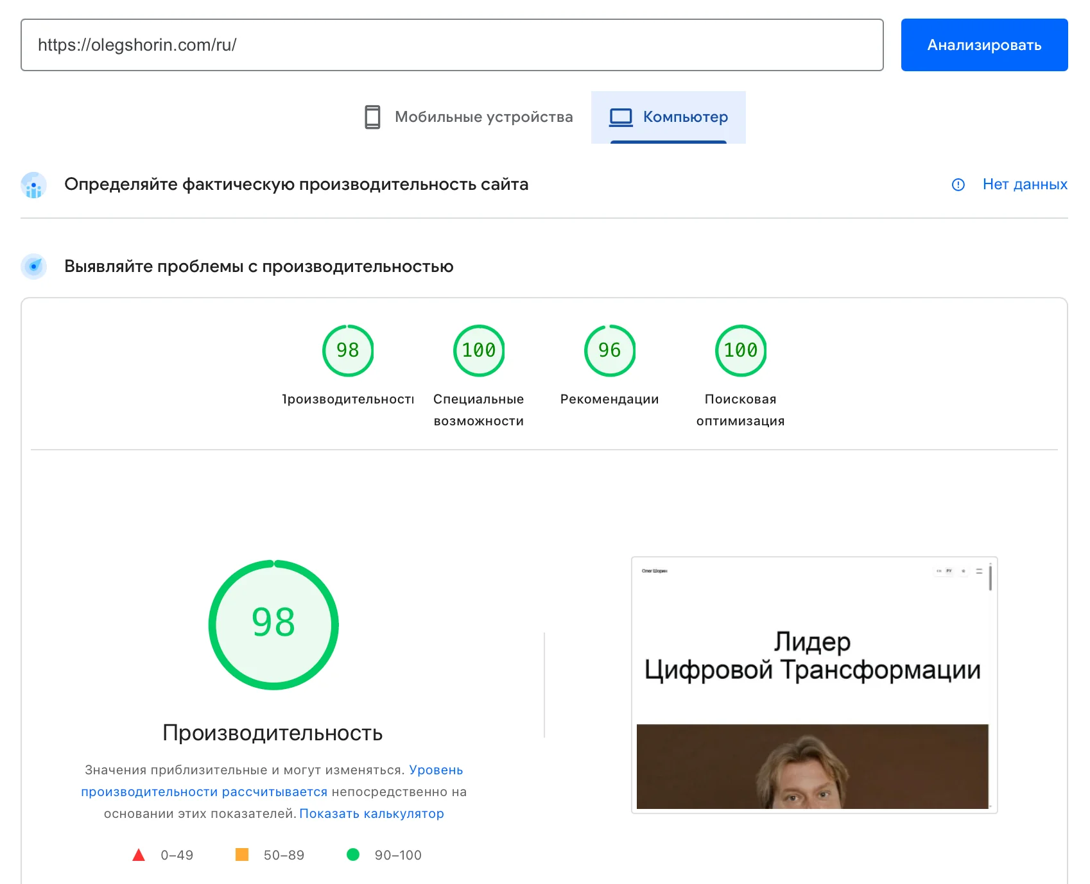Click Показать калькулятор link

pyautogui.click(x=372, y=813)
